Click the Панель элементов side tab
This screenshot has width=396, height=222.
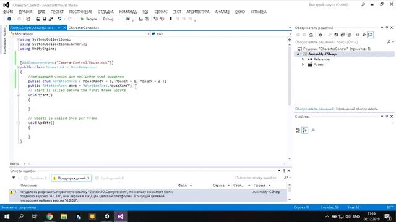click(x=5, y=39)
